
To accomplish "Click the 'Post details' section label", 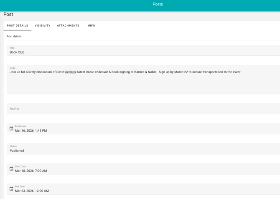I will point(14,36).
